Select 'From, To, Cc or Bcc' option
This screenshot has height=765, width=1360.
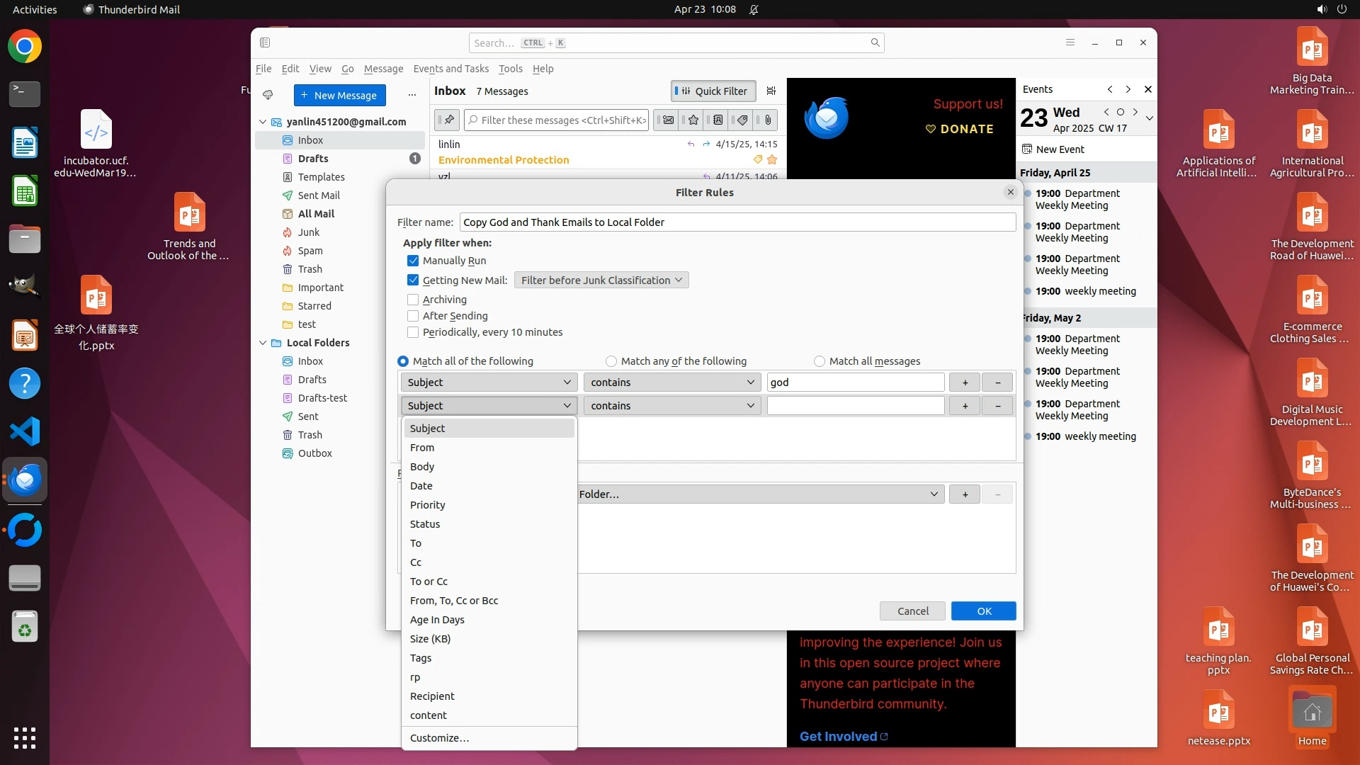(x=453, y=601)
